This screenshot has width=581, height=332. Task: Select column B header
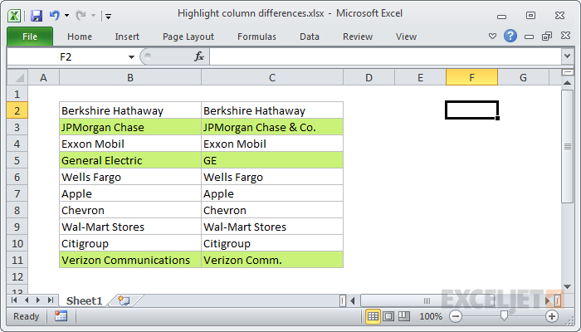(x=130, y=77)
